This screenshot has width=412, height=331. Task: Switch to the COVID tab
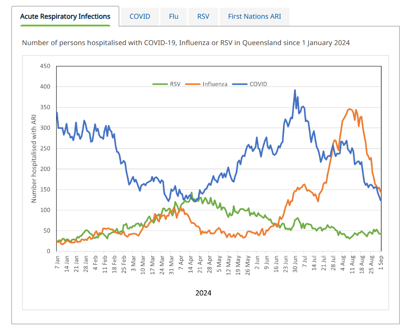[140, 17]
